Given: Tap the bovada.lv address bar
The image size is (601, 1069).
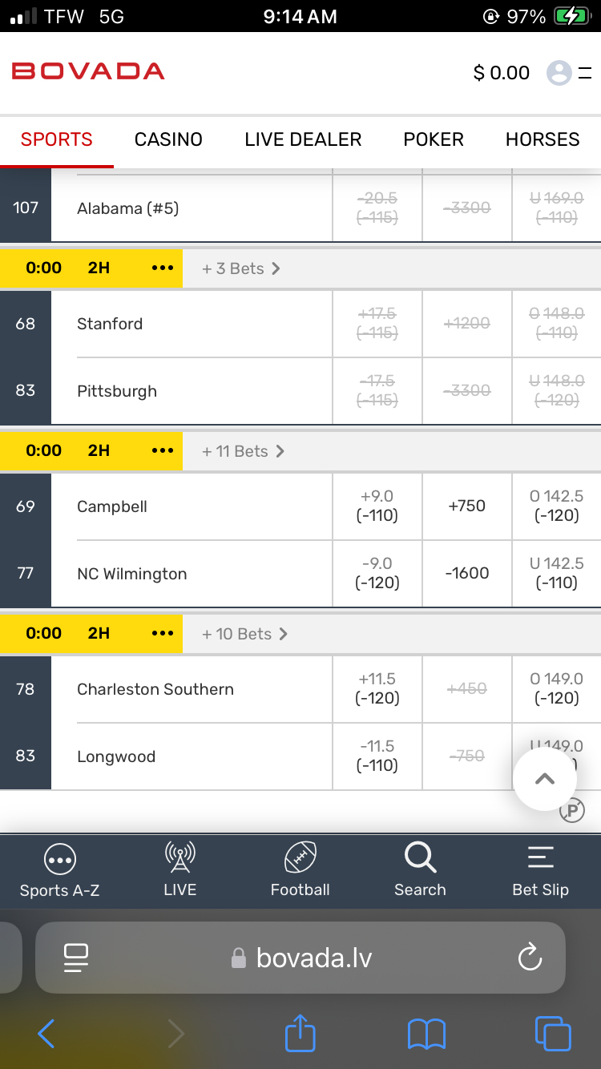Looking at the screenshot, I should coord(313,958).
